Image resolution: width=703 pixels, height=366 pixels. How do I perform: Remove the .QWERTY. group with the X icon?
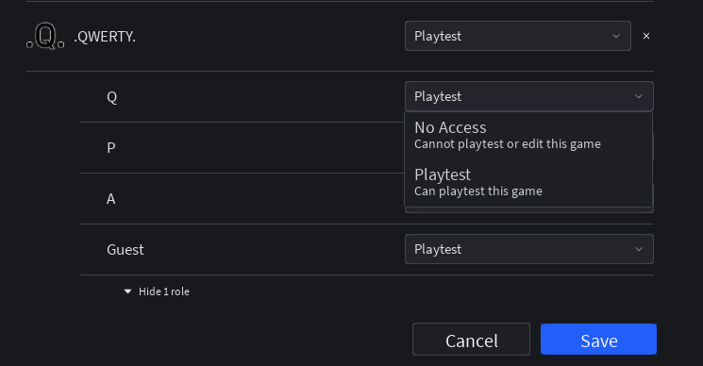[x=646, y=36]
